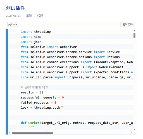Click the line 'failed_requests = 0'
The width and height of the screenshot is (143, 139).
click(39, 103)
